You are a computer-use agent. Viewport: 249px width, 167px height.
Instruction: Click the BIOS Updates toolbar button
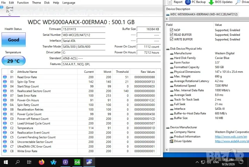[221, 2]
